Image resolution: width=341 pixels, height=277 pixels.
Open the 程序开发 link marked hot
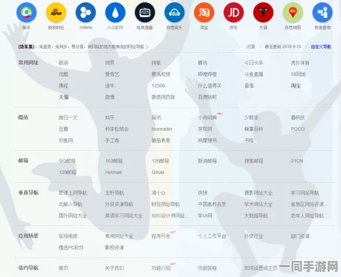click(x=161, y=236)
